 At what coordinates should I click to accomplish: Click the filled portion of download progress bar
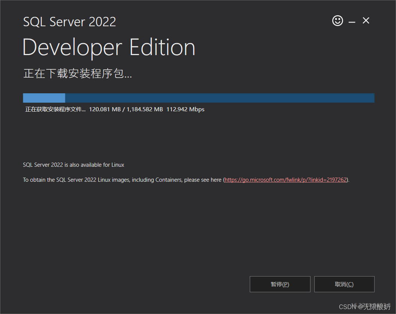pyautogui.click(x=44, y=98)
